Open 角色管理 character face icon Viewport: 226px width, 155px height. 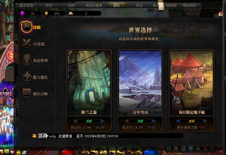click(27, 59)
